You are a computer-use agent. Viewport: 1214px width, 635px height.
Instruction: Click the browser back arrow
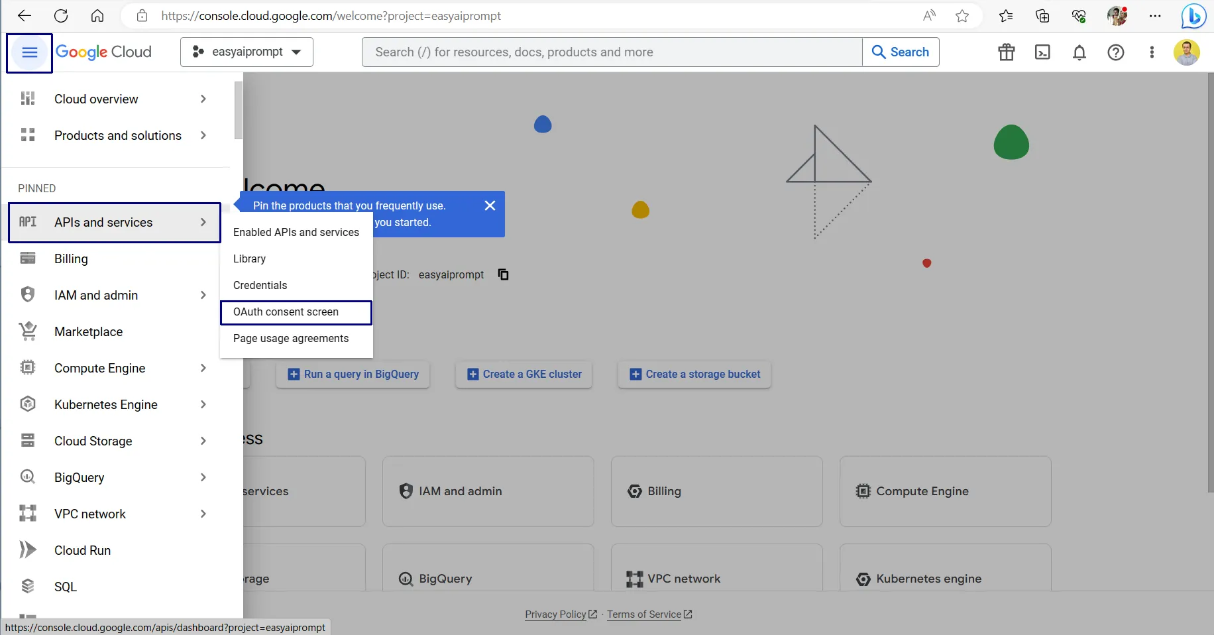(x=24, y=16)
